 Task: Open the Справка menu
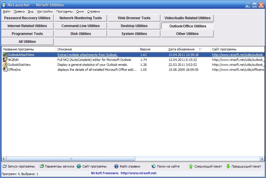93,11
